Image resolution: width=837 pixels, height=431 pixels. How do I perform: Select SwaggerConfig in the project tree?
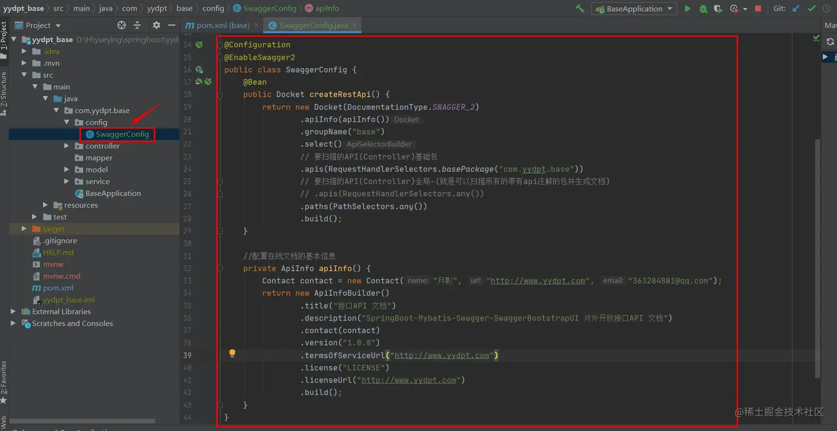click(x=118, y=134)
